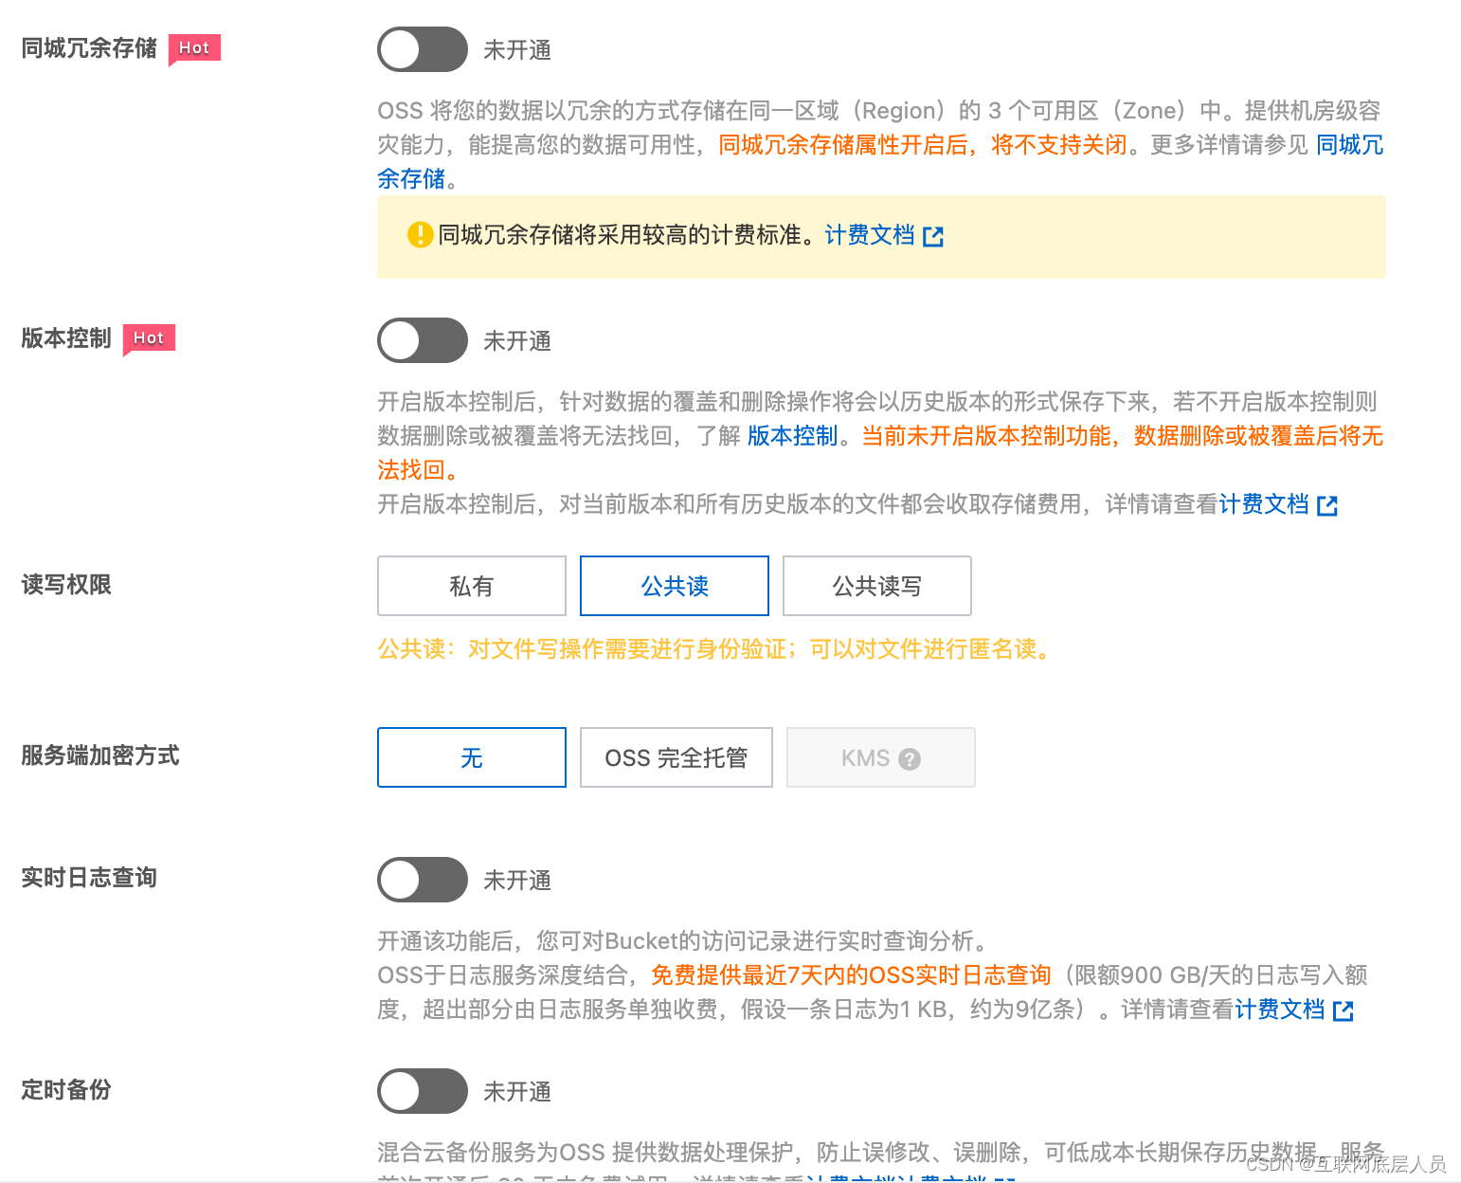Viewport: 1461px width, 1183px height.
Task: Open 计费文档 link in yellow notice
Action: click(x=870, y=235)
